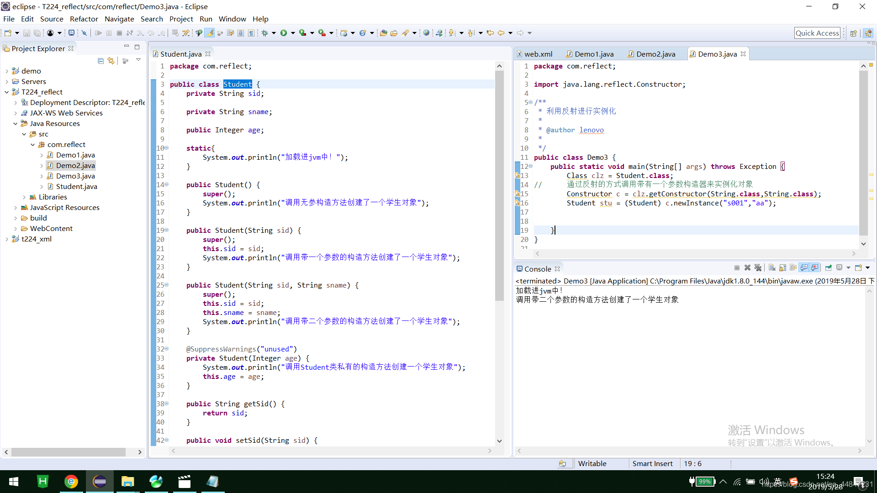Screen dimensions: 877x493
Task: Toggle Show Console on Standard Error change
Action: click(815, 268)
